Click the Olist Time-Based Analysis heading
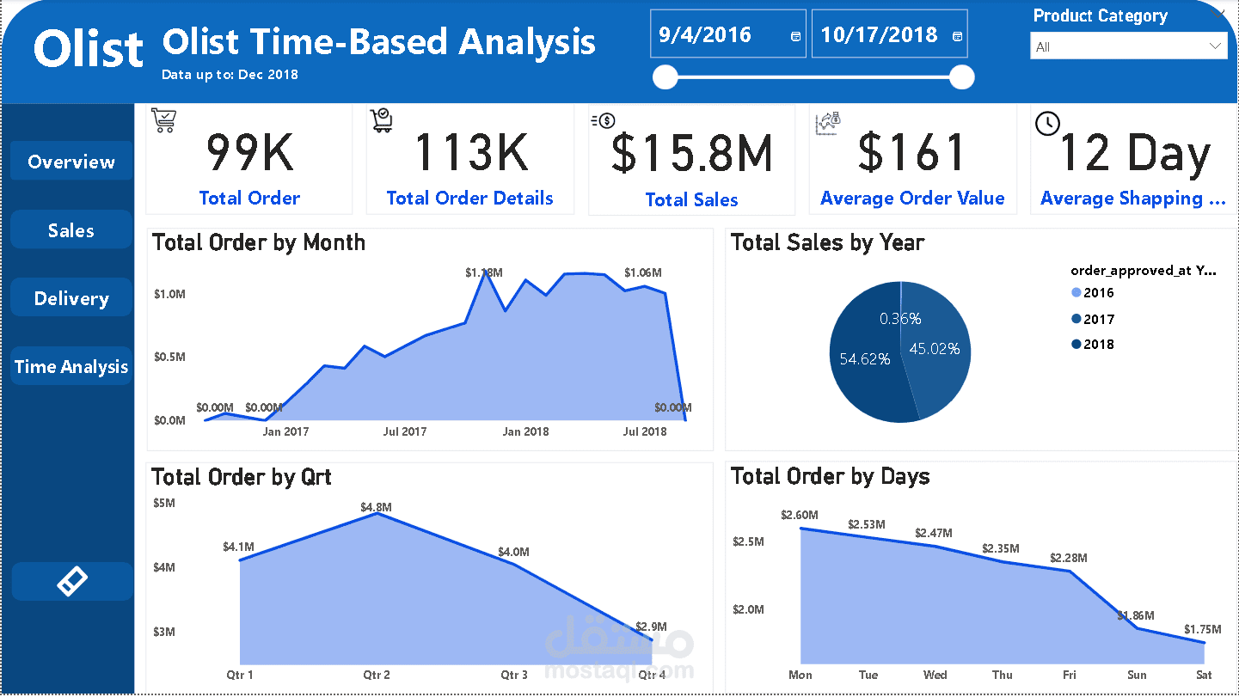1239x697 pixels. pyautogui.click(x=379, y=41)
